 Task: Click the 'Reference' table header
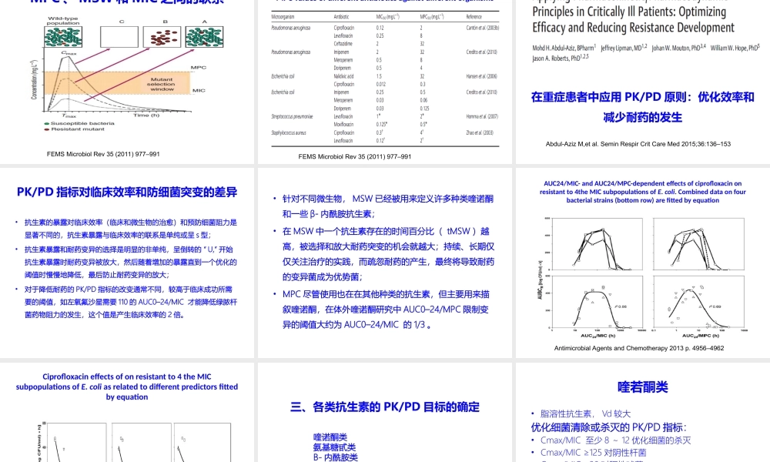pos(474,17)
